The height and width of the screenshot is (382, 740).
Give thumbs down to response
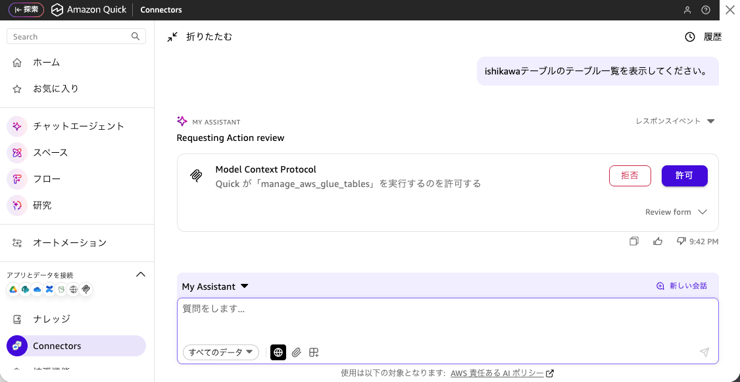point(681,241)
